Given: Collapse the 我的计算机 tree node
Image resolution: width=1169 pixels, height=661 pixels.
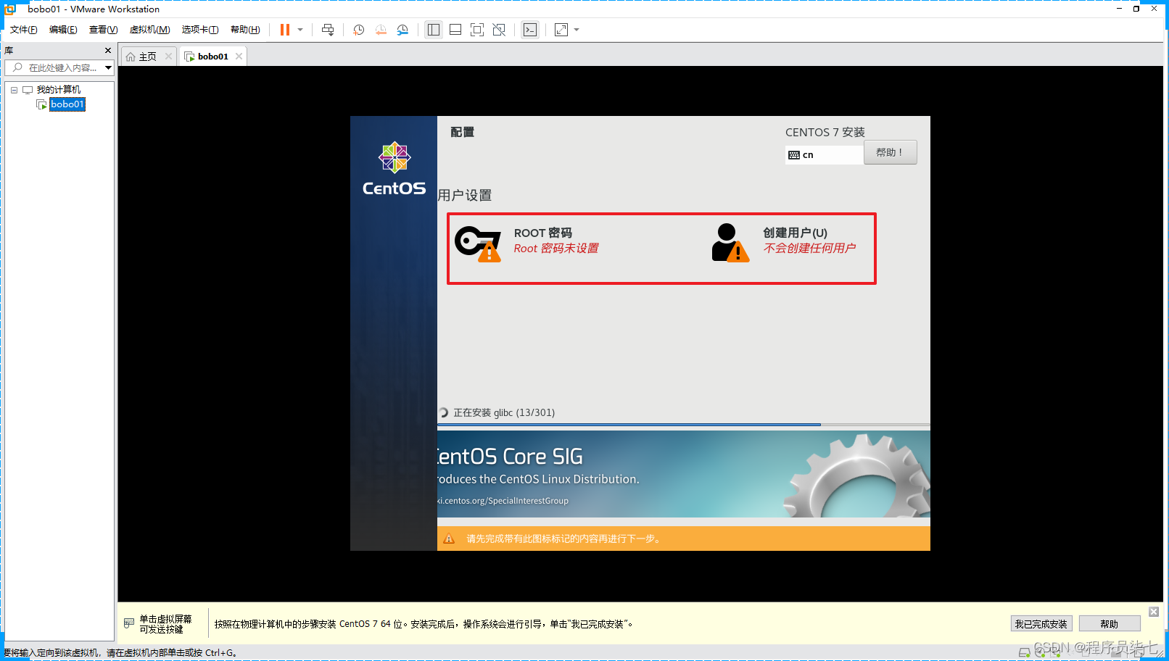Looking at the screenshot, I should [x=13, y=89].
